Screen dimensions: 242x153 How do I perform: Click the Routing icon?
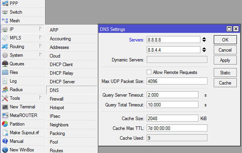(x=5, y=47)
